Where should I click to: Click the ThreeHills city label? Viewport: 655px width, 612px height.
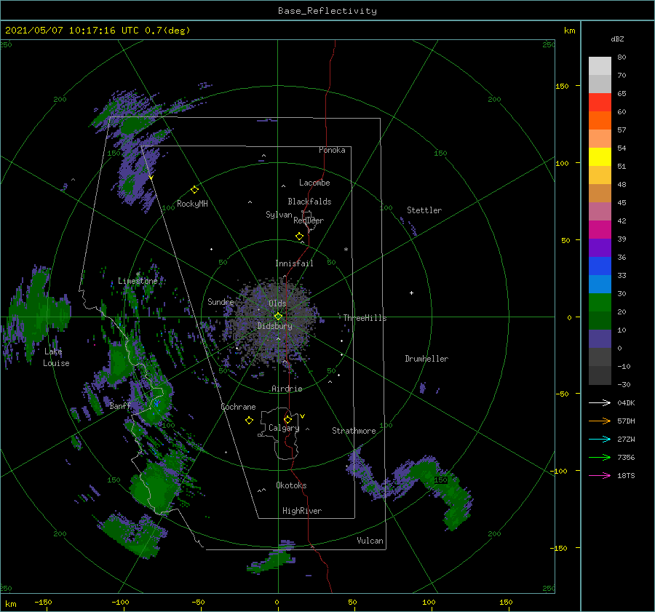pos(365,318)
